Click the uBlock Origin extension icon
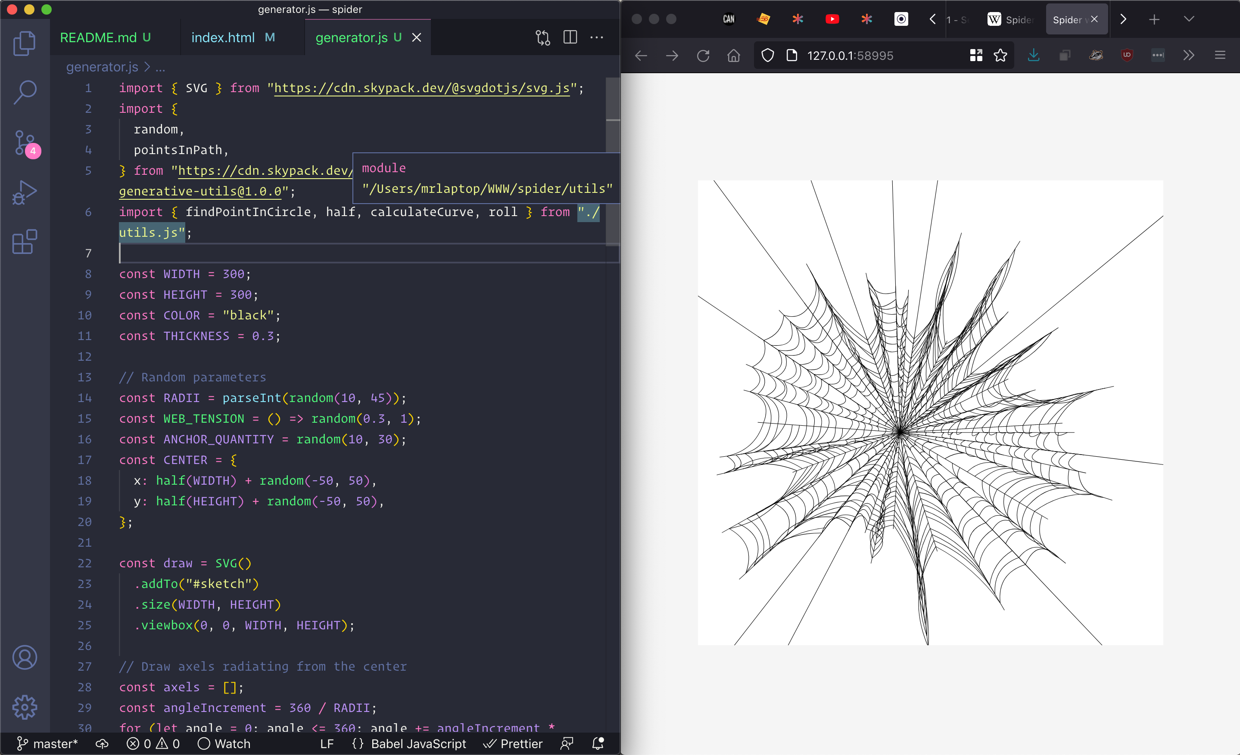Screen dimensions: 1240x755 pos(1127,55)
